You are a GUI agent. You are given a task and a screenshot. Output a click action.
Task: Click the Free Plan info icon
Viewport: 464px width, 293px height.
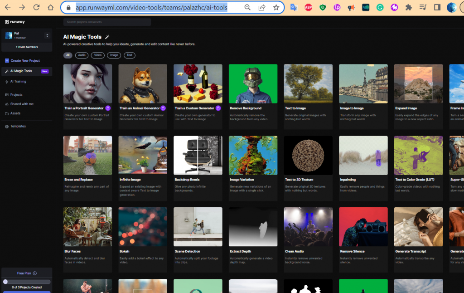point(34,273)
